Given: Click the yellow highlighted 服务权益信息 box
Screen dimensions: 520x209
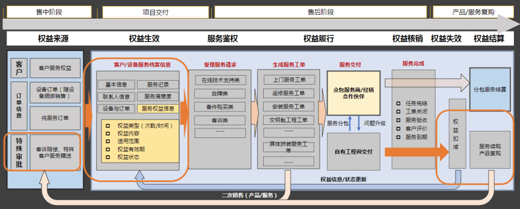Looking at the screenshot, I should (x=158, y=109).
